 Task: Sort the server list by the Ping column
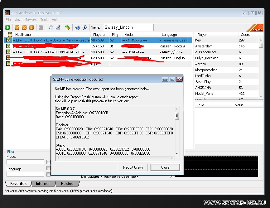(x=115, y=35)
